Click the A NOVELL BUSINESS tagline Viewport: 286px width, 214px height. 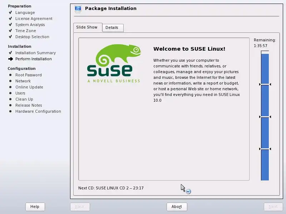(114, 81)
